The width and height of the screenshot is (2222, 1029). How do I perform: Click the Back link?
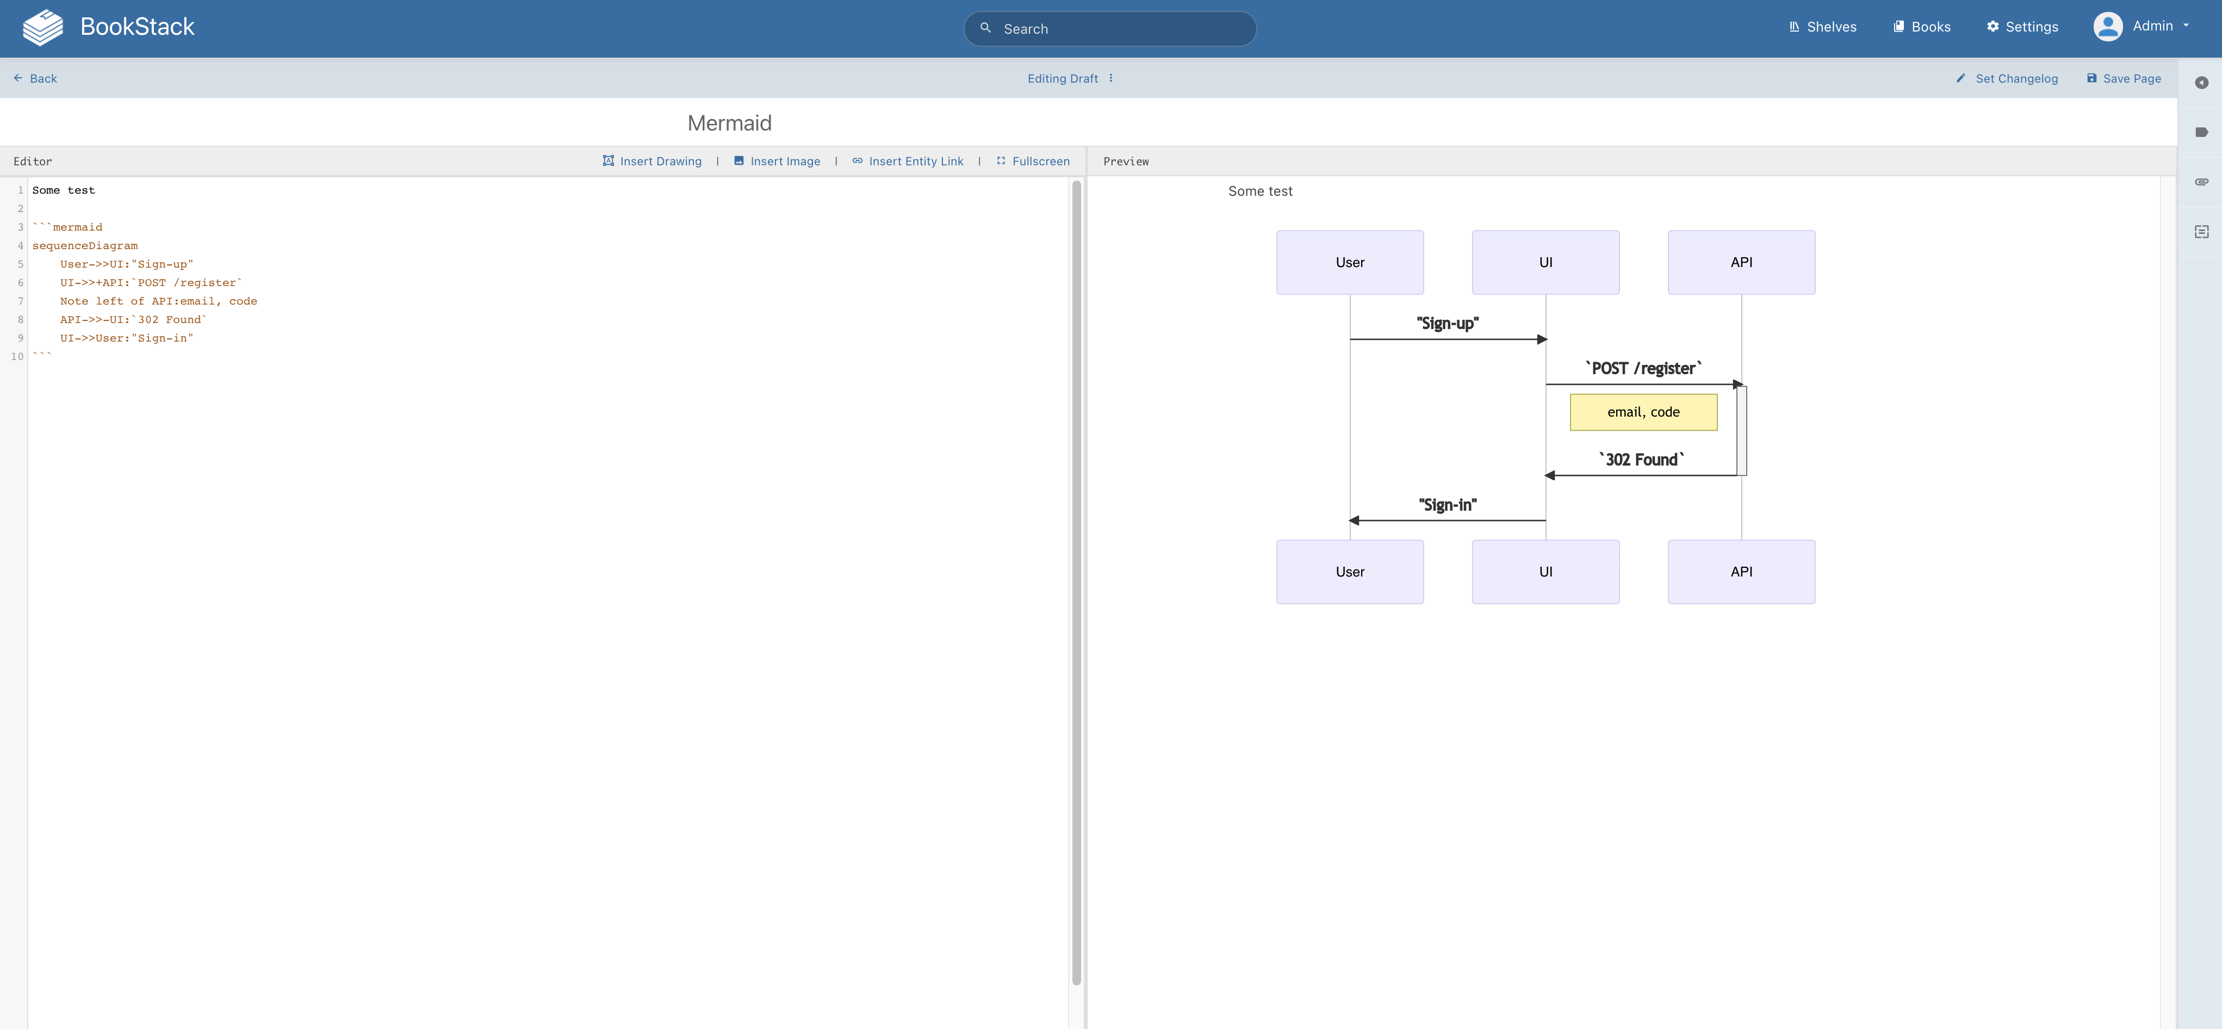coord(35,78)
